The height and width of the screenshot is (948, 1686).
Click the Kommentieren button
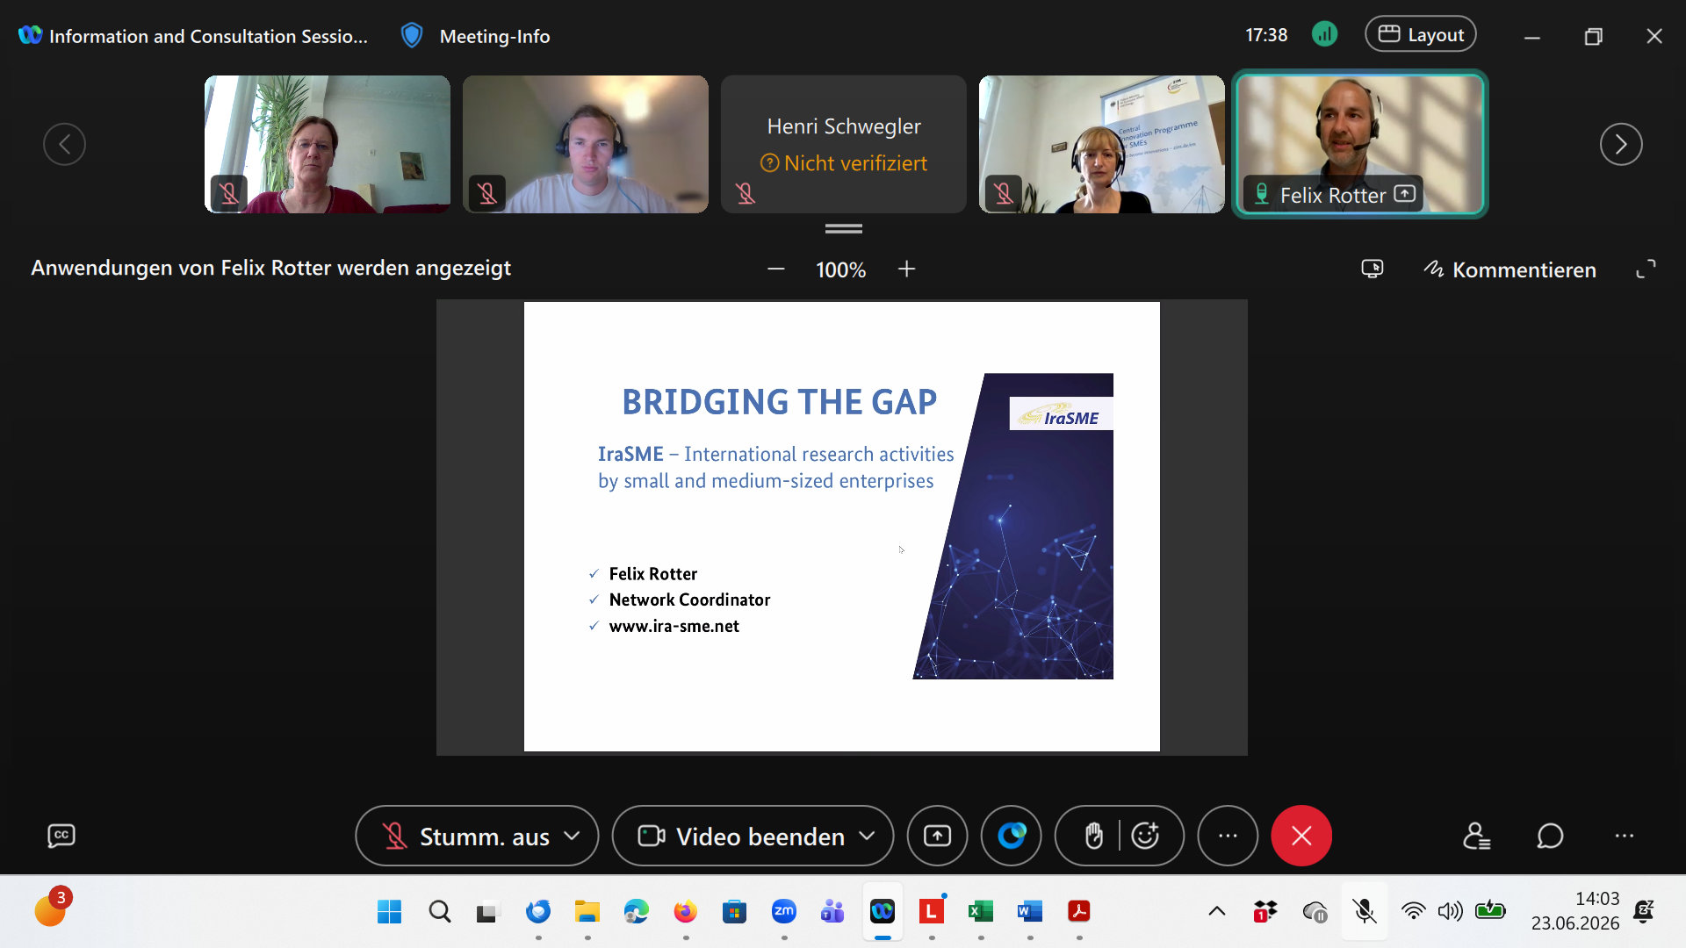(x=1509, y=269)
